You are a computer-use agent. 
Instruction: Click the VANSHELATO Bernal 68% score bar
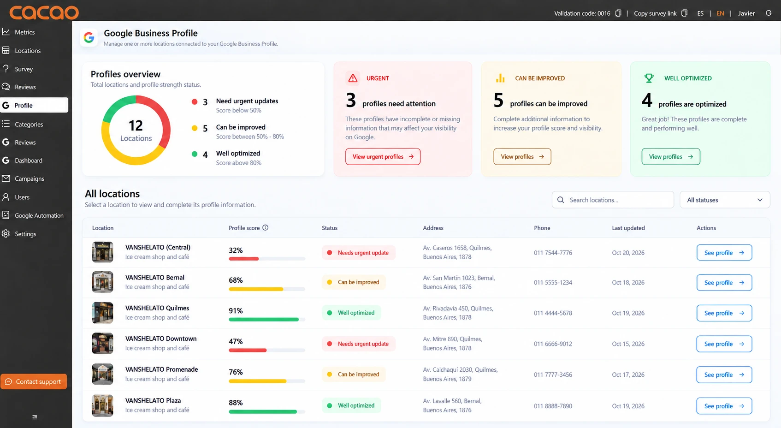(267, 289)
